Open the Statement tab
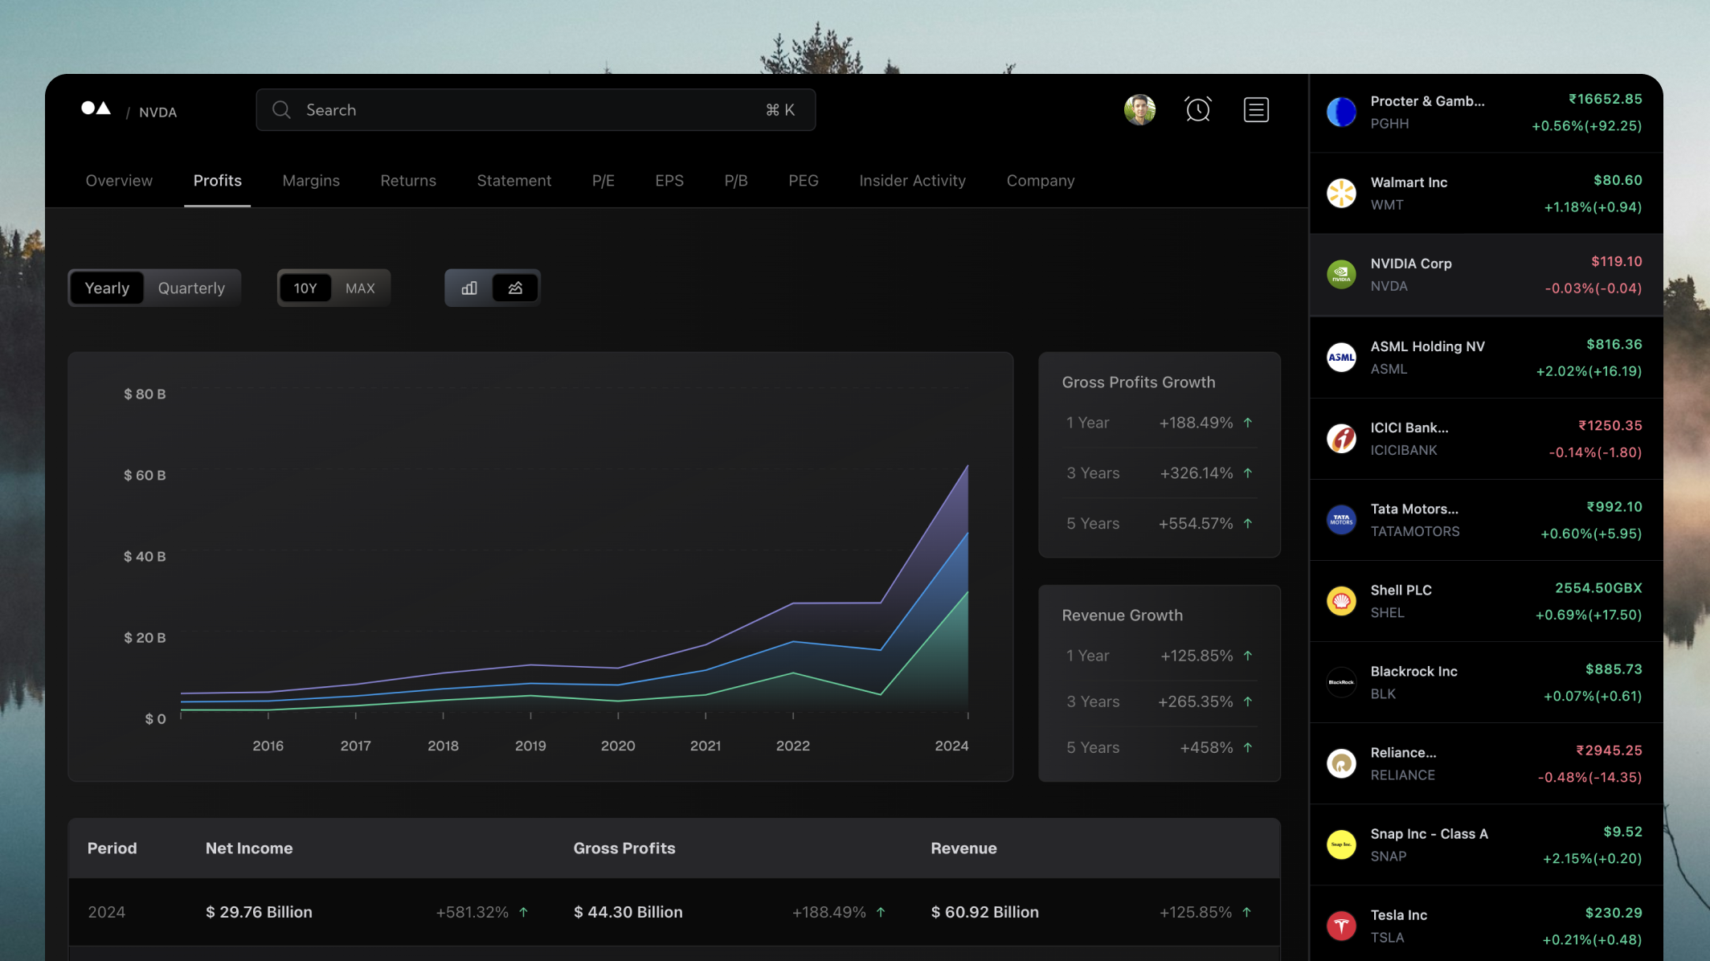 tap(514, 181)
